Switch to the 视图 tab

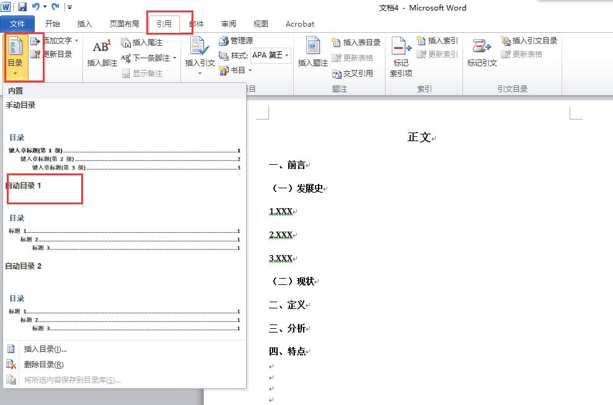pos(261,24)
